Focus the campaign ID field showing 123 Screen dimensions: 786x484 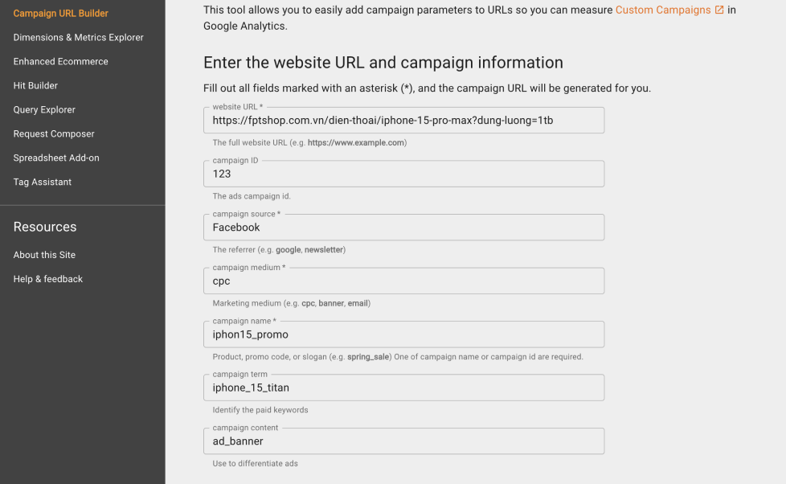pyautogui.click(x=403, y=173)
